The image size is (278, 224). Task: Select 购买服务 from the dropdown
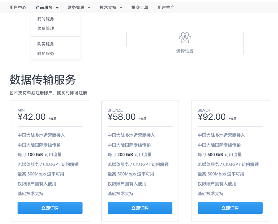[46, 44]
